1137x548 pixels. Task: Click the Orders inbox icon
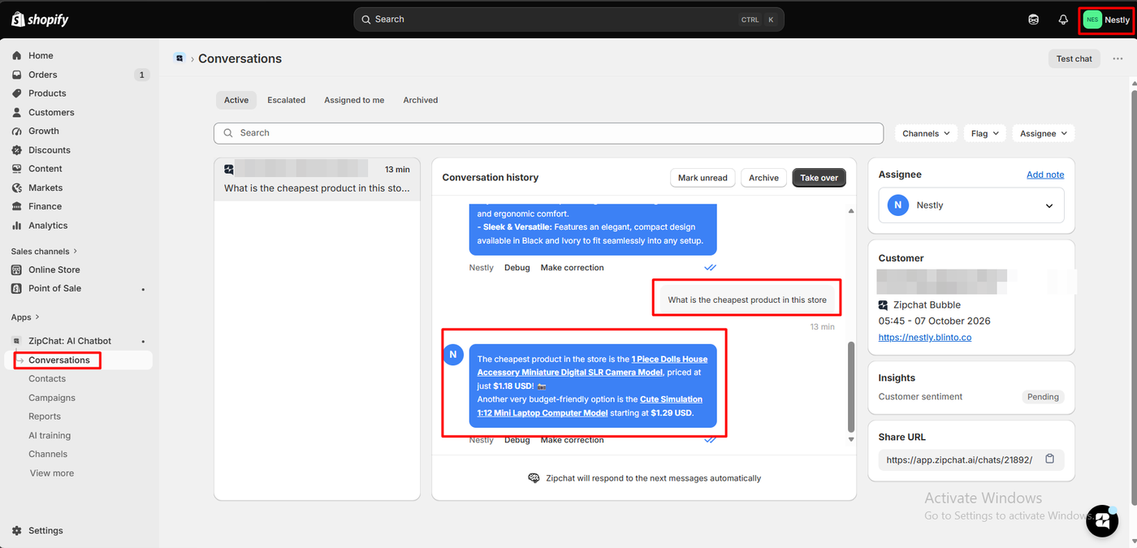pos(16,75)
